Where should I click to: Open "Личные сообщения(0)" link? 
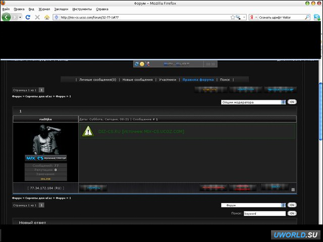click(97, 80)
